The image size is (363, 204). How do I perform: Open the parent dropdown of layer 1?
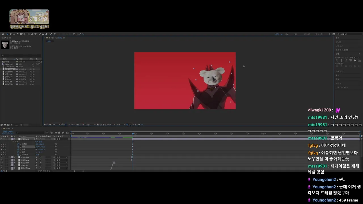(x=62, y=139)
